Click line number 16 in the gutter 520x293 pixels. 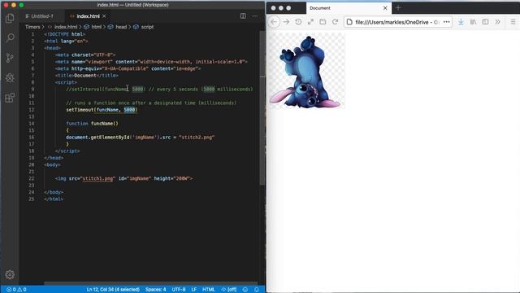31,138
